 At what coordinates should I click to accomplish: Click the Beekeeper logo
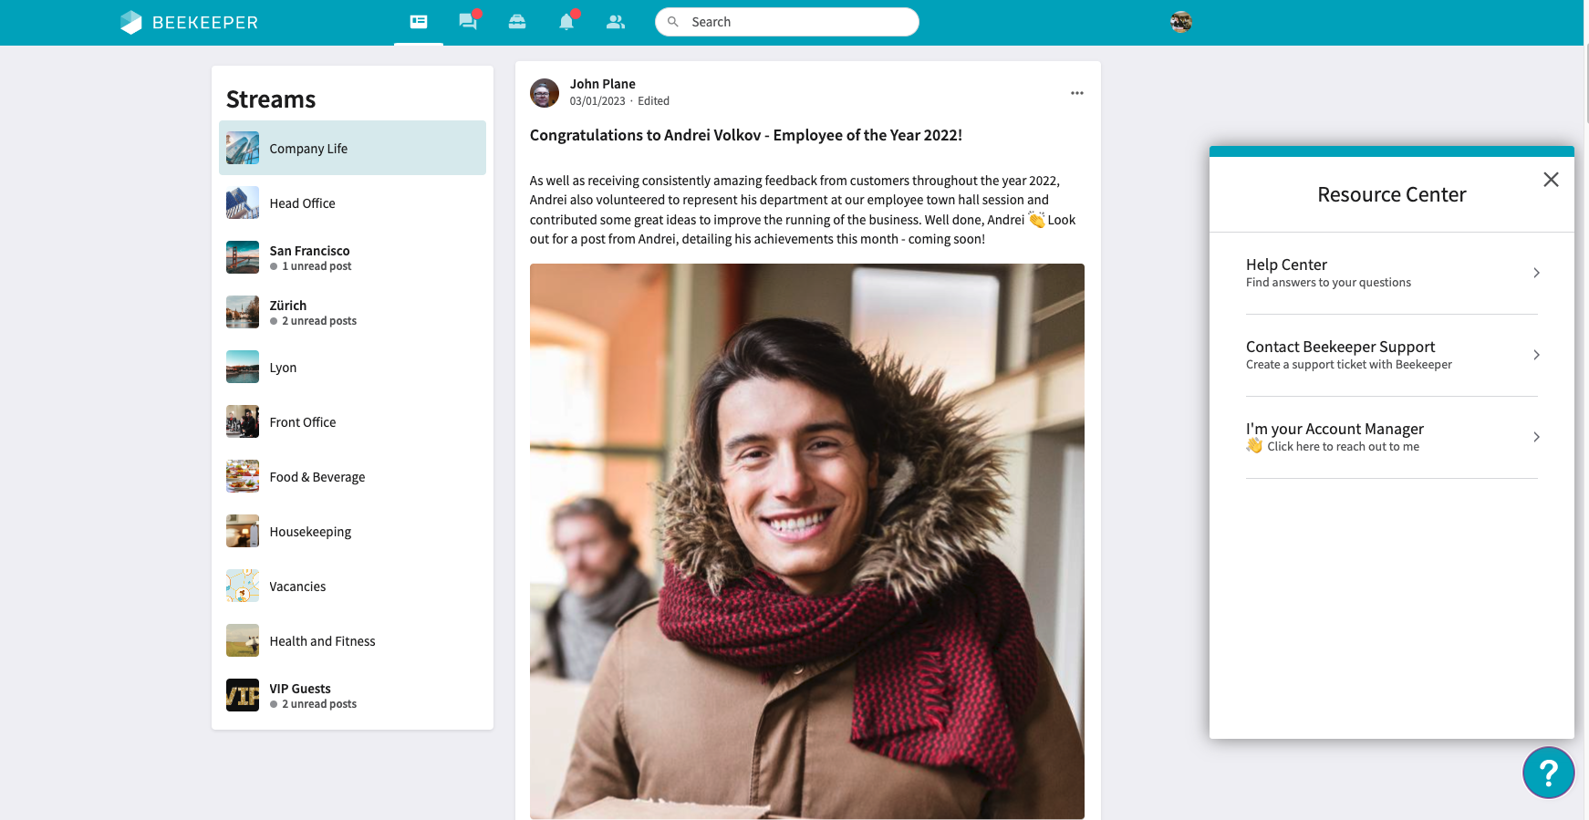tap(190, 22)
